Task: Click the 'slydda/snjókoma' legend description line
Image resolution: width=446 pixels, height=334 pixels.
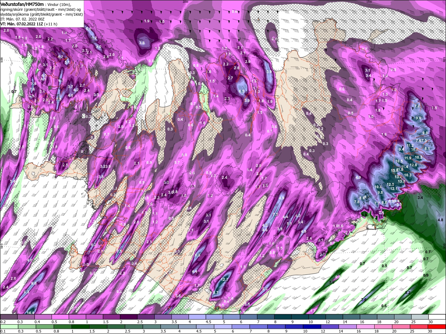Action: (41, 14)
